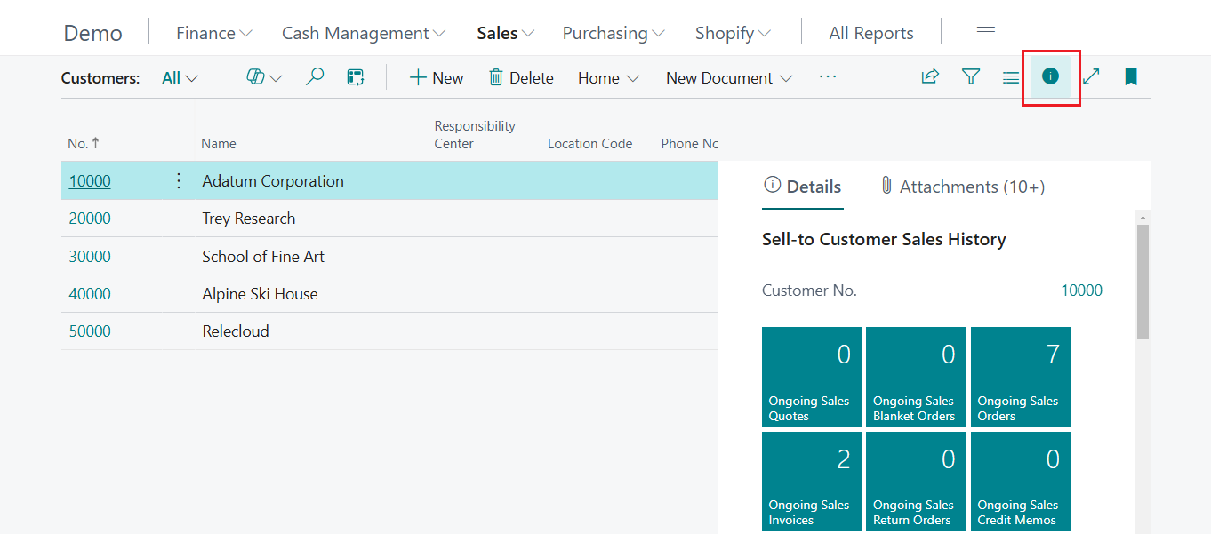Image resolution: width=1211 pixels, height=534 pixels.
Task: Bookmark the Customers page
Action: click(x=1130, y=77)
